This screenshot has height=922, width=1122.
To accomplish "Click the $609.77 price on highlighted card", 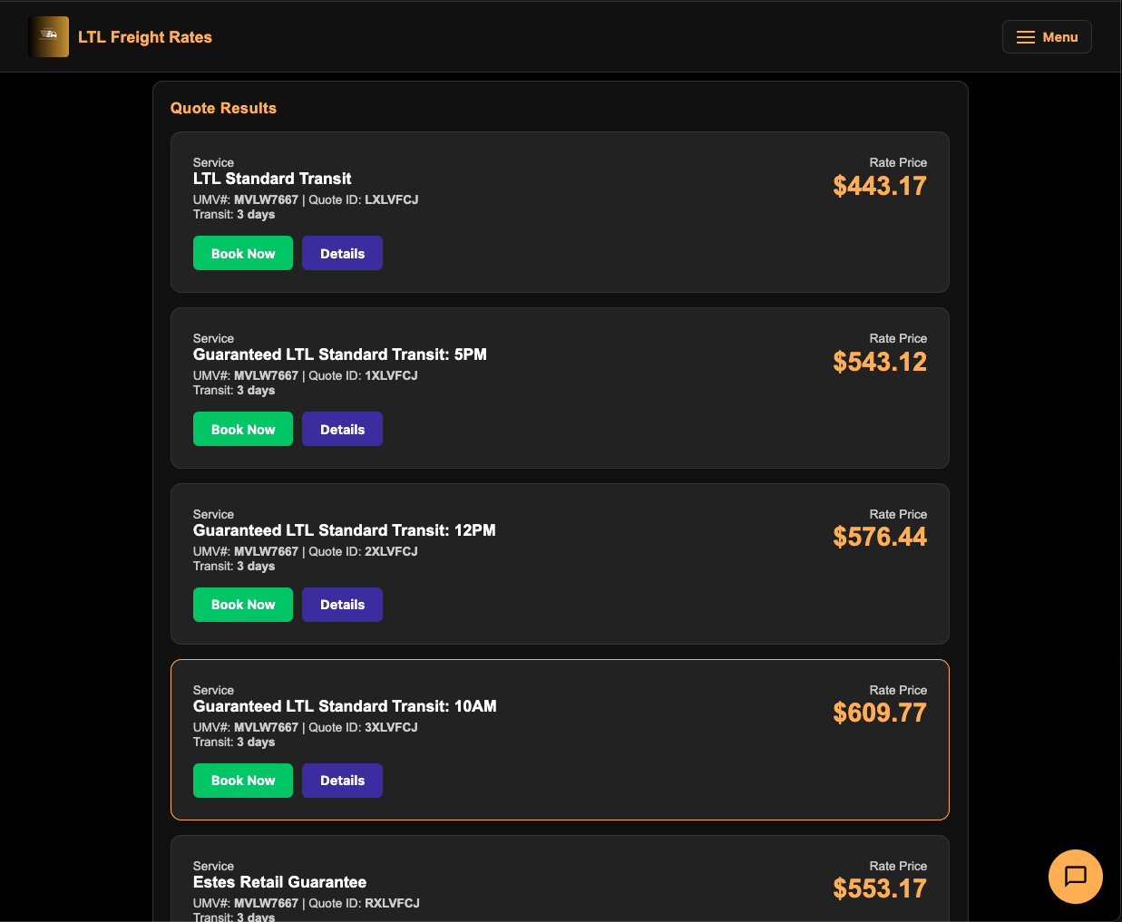I will coord(879,713).
